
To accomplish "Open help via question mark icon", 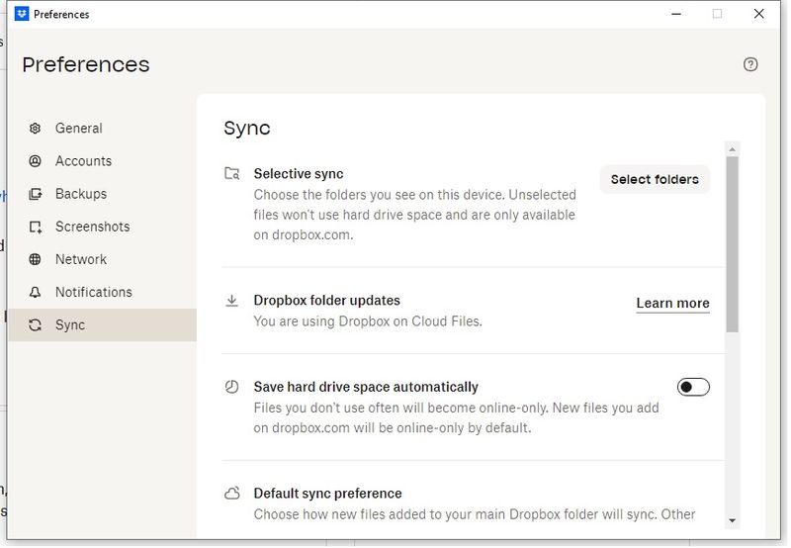I will pyautogui.click(x=750, y=64).
